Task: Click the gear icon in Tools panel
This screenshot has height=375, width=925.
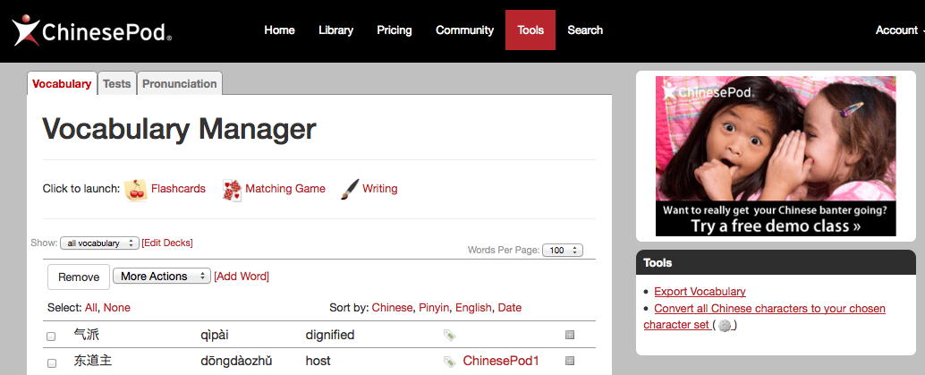Action: (x=725, y=325)
